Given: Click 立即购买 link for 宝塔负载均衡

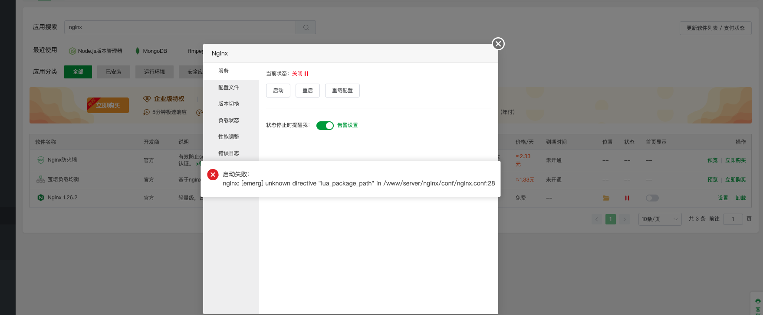Looking at the screenshot, I should click(736, 180).
